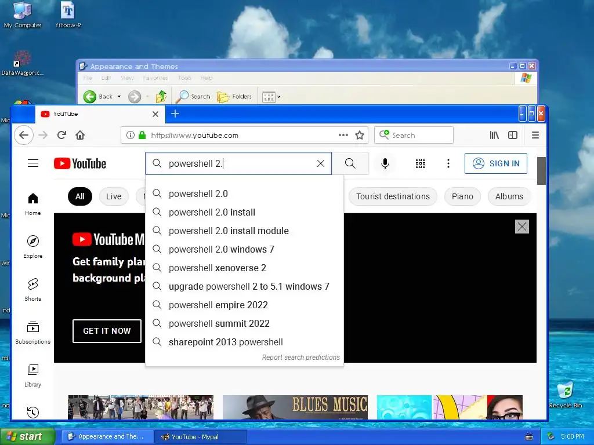Select the All filter chip
This screenshot has height=445, width=594.
click(80, 196)
